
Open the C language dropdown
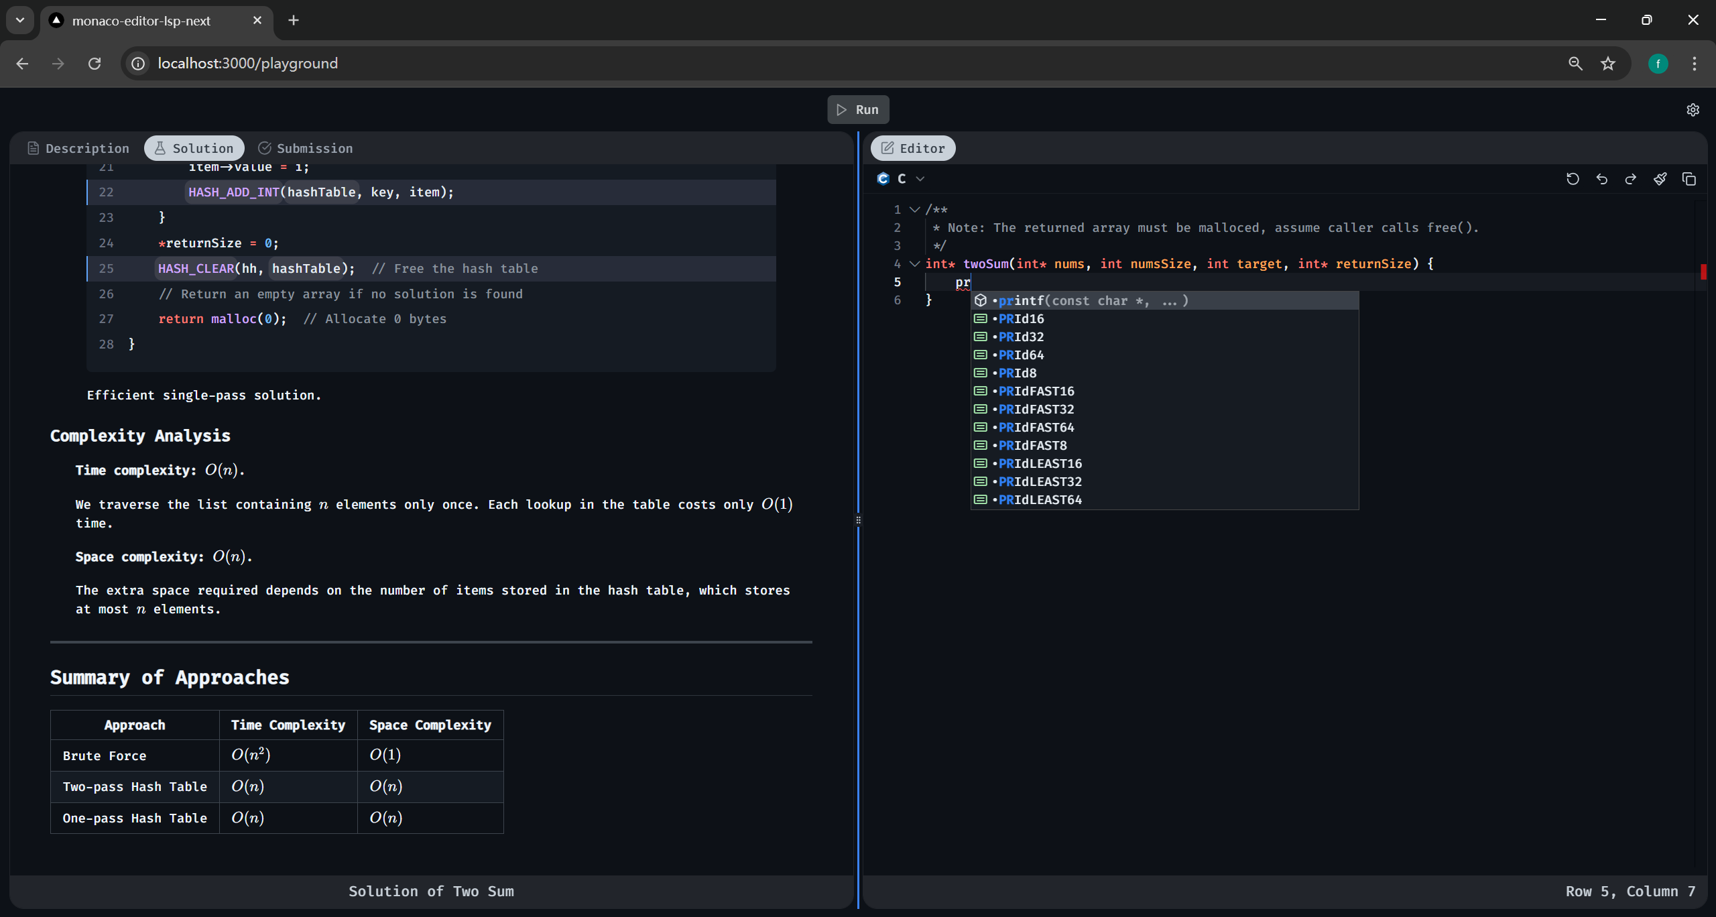pyautogui.click(x=902, y=179)
